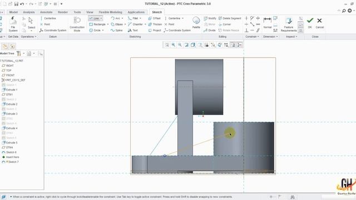356x200 pixels.
Task: Open Model Tree settings menu
Action: click(20, 53)
